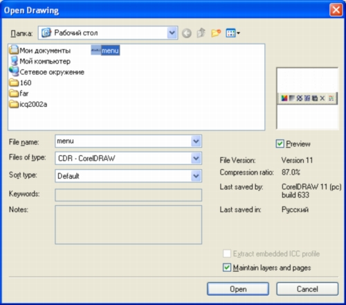Go up one folder level icon
The width and height of the screenshot is (346, 305).
(x=201, y=33)
